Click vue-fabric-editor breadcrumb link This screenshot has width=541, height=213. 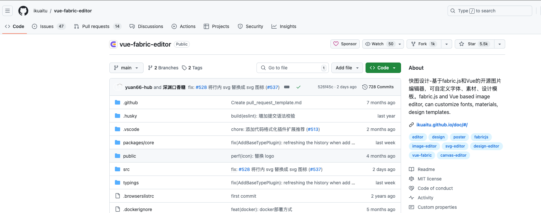(73, 11)
